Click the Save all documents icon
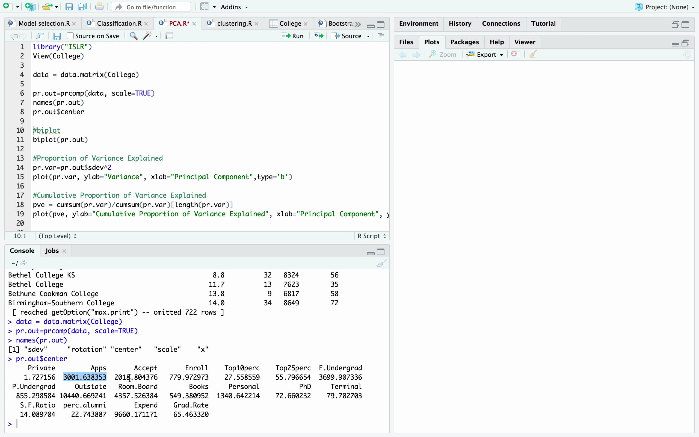 (83, 7)
